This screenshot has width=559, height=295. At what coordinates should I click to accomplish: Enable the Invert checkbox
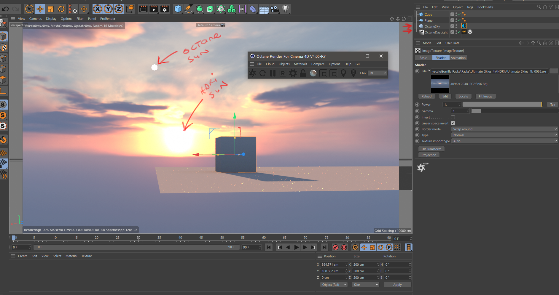tap(453, 117)
